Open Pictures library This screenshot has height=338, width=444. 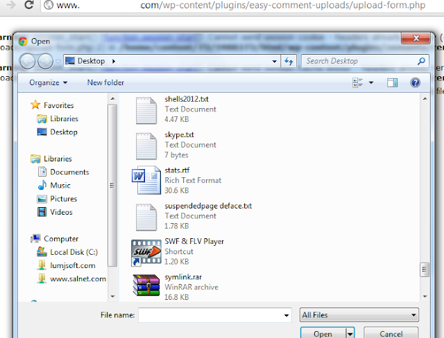pyautogui.click(x=63, y=199)
